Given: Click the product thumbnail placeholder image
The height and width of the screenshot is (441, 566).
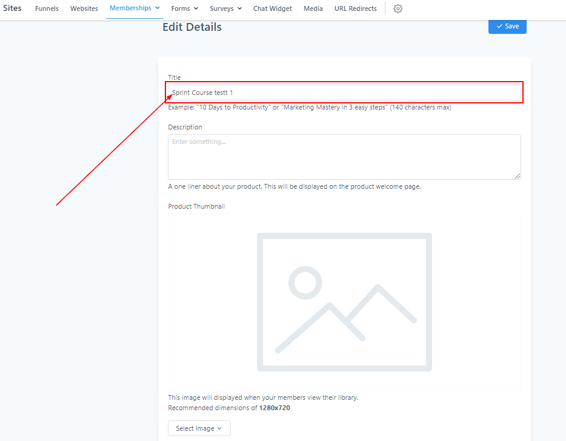Looking at the screenshot, I should (x=344, y=302).
